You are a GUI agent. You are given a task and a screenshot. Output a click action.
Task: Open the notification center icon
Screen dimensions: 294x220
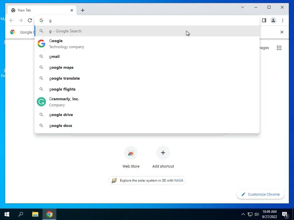point(285,215)
